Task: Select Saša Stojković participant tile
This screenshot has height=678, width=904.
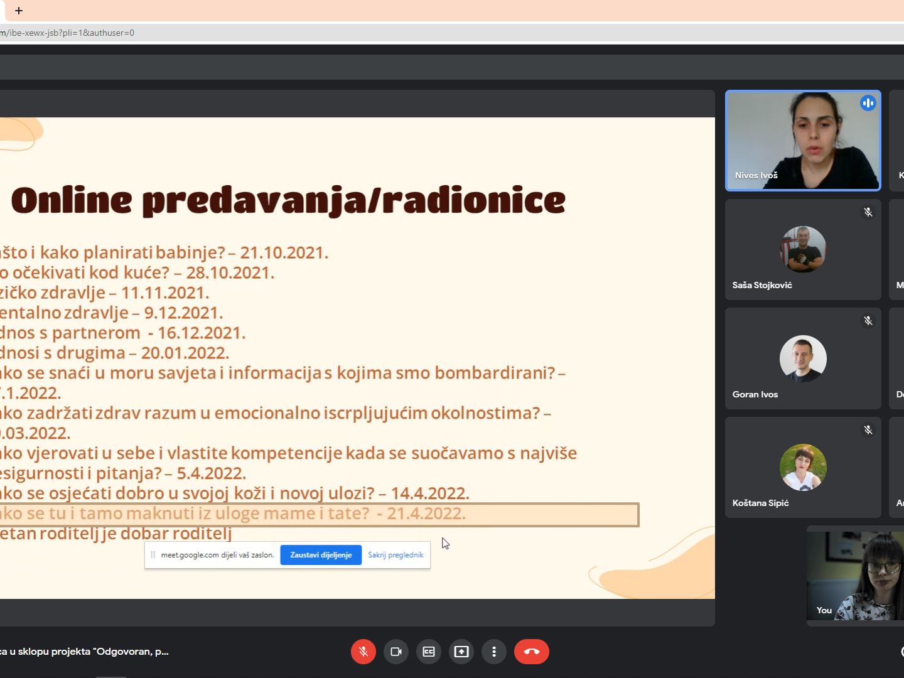Action: 803,249
